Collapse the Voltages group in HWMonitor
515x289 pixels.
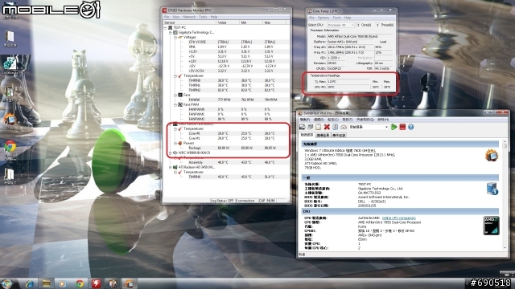[x=175, y=38]
